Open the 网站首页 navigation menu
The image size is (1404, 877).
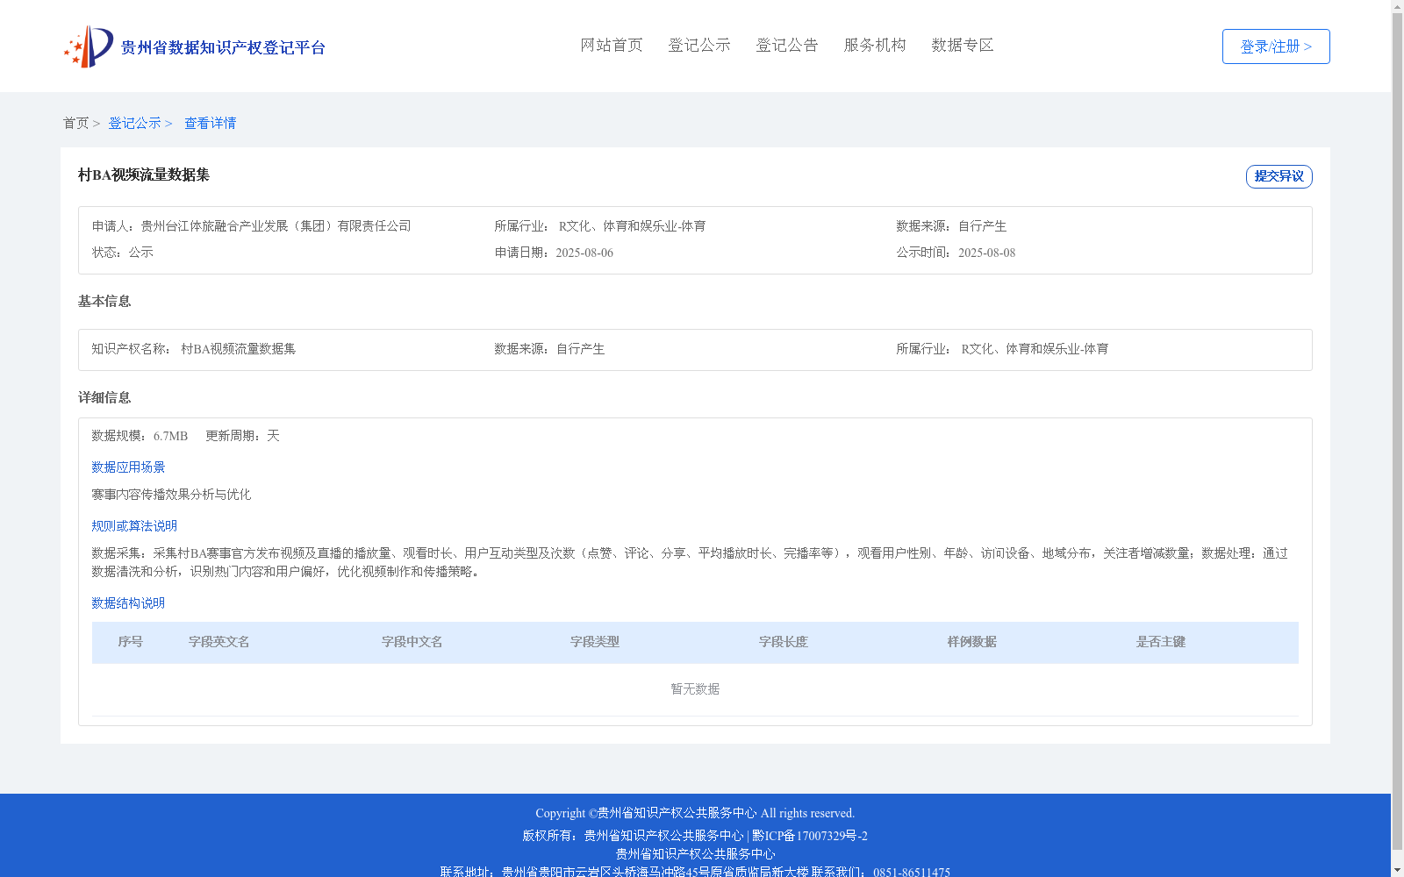click(612, 45)
